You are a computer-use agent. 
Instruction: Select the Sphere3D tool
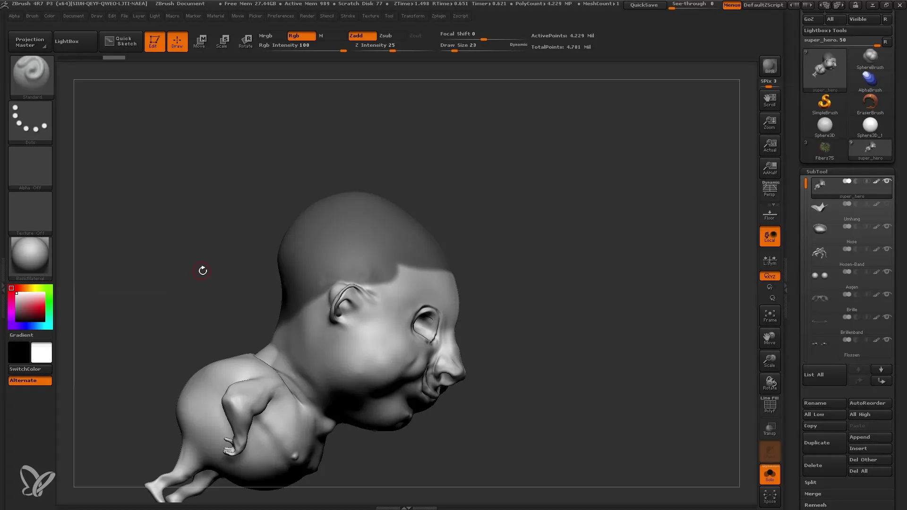click(x=825, y=127)
